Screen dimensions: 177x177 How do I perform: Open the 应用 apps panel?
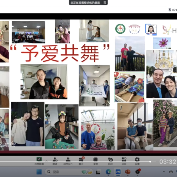[x=124, y=161]
